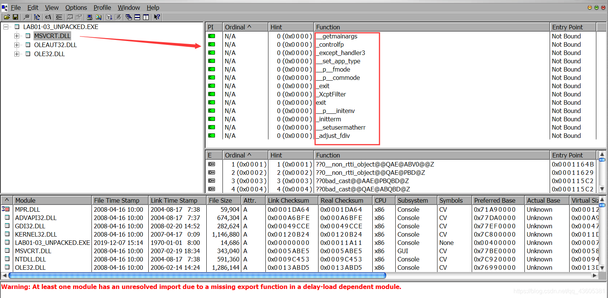Click the Save toolbar icon

click(15, 17)
